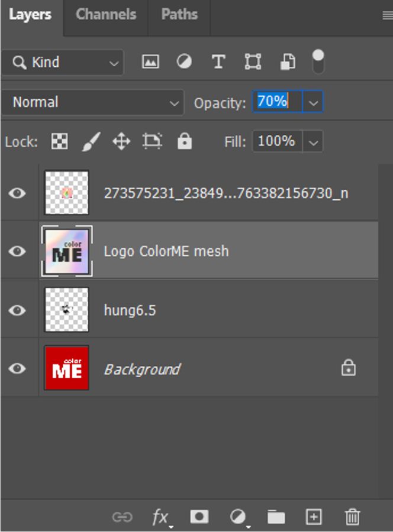Viewport: 393px width, 532px height.
Task: Click the Fill 100% input field
Action: click(x=277, y=141)
